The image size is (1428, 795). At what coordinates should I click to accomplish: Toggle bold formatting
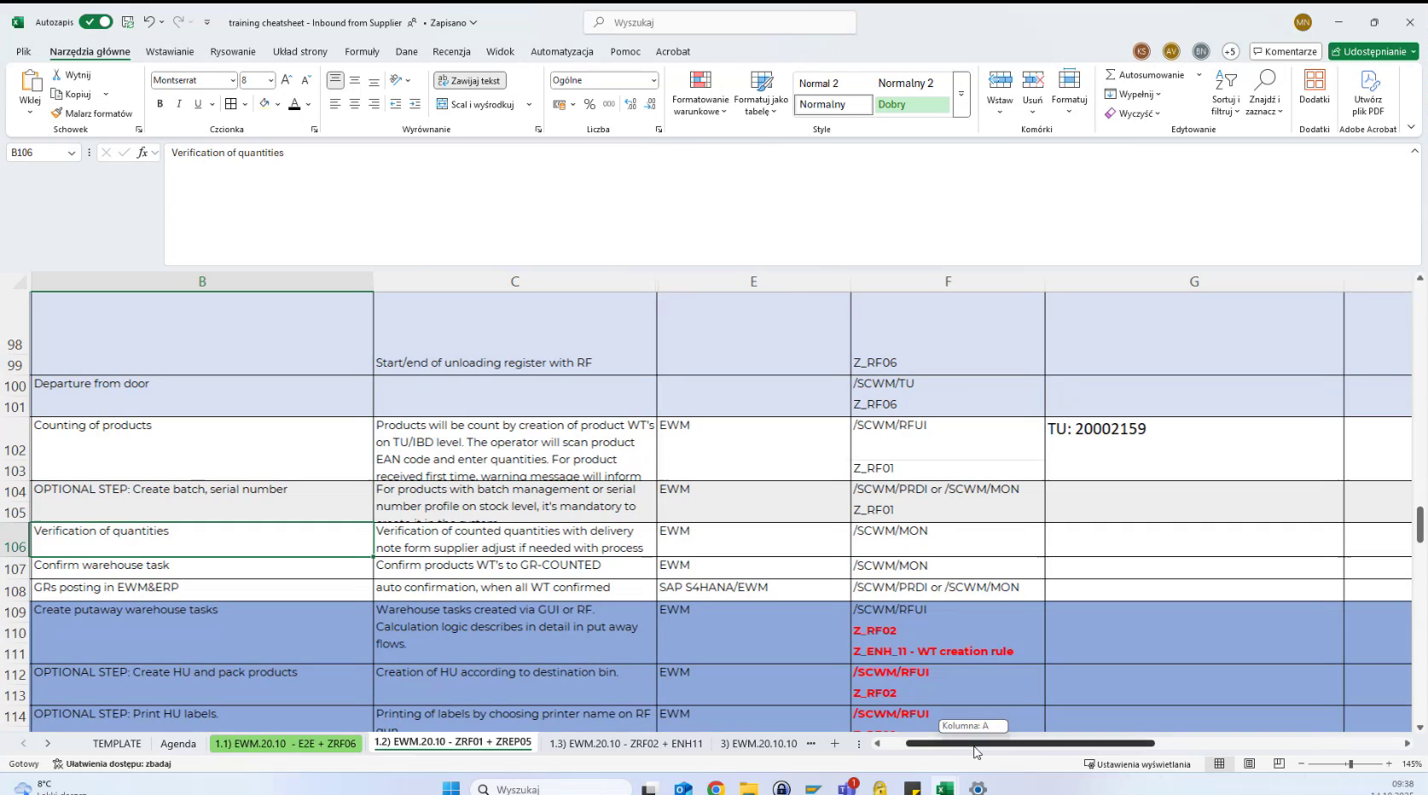click(x=160, y=104)
